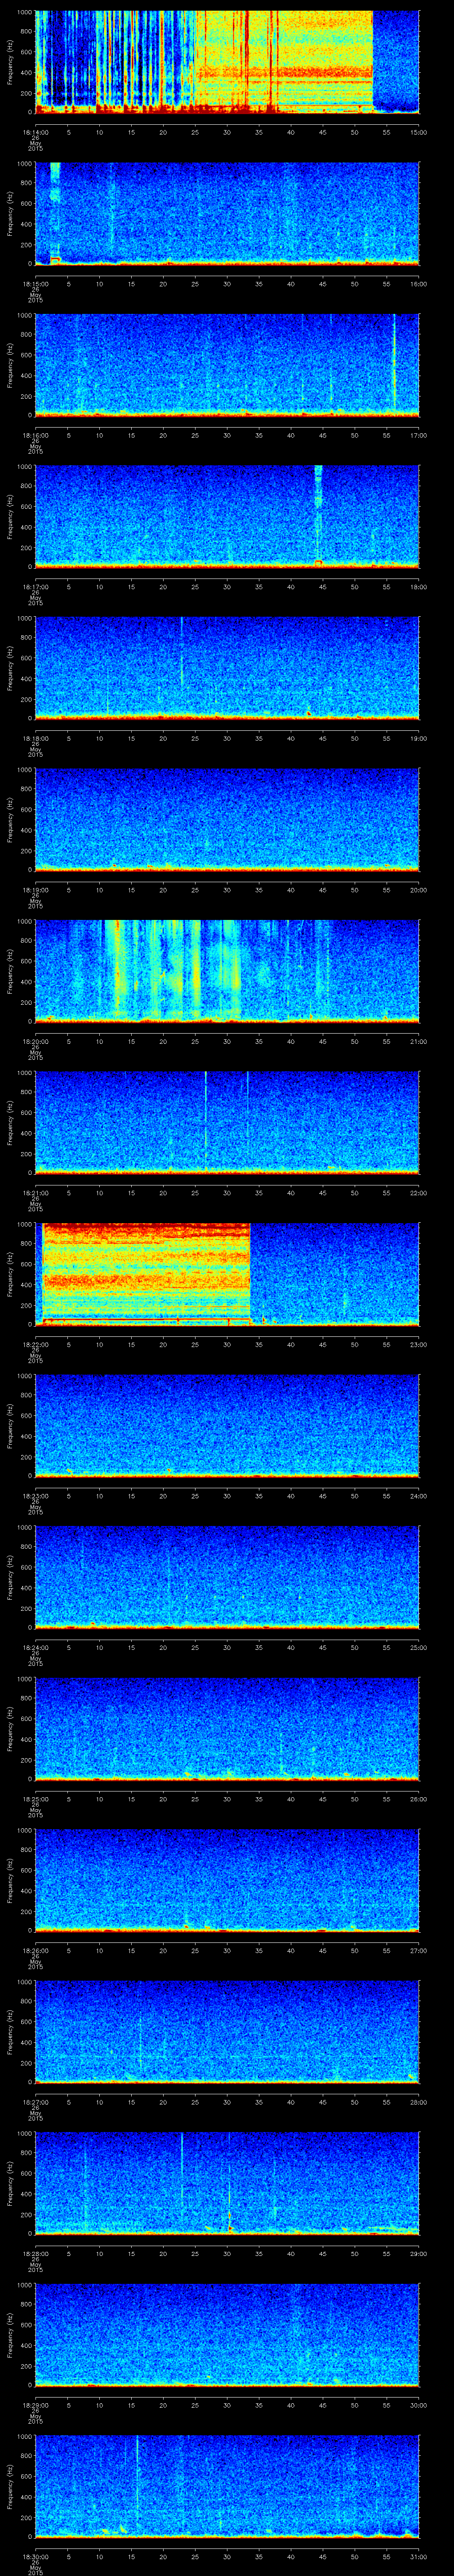Click the vertical spike near second 44 in the 18:17:00 panel
454x2576 pixels.
click(318, 515)
